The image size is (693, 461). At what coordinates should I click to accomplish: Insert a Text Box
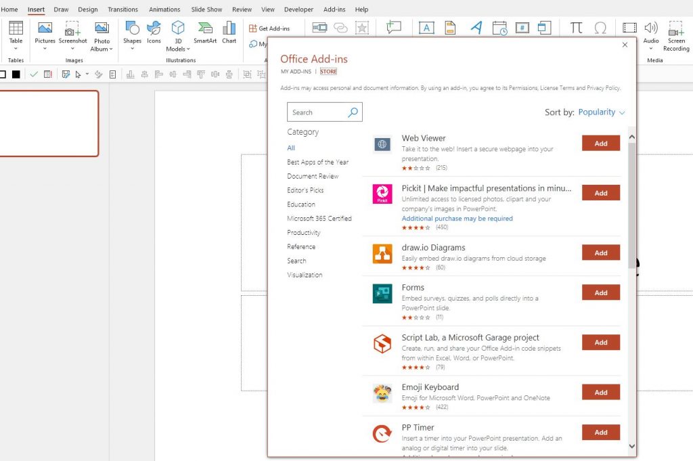click(426, 28)
